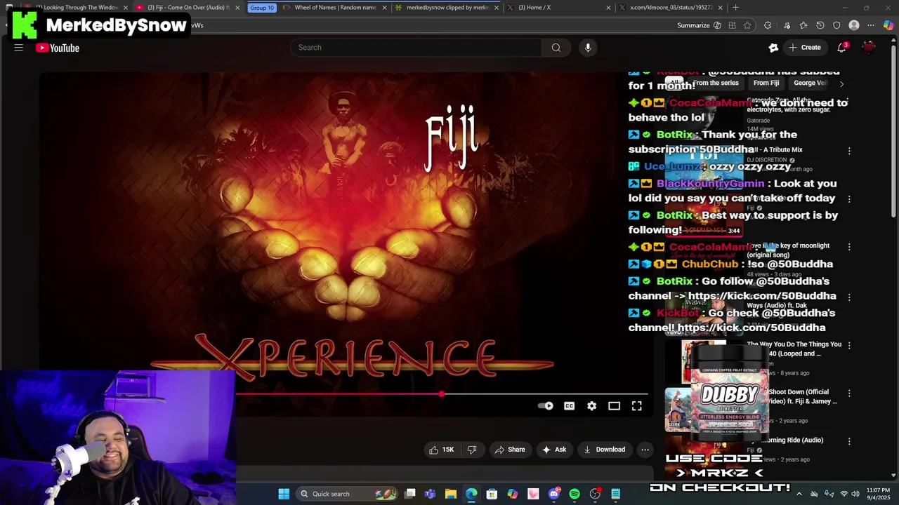Select the 'From the series' chip

pyautogui.click(x=715, y=83)
